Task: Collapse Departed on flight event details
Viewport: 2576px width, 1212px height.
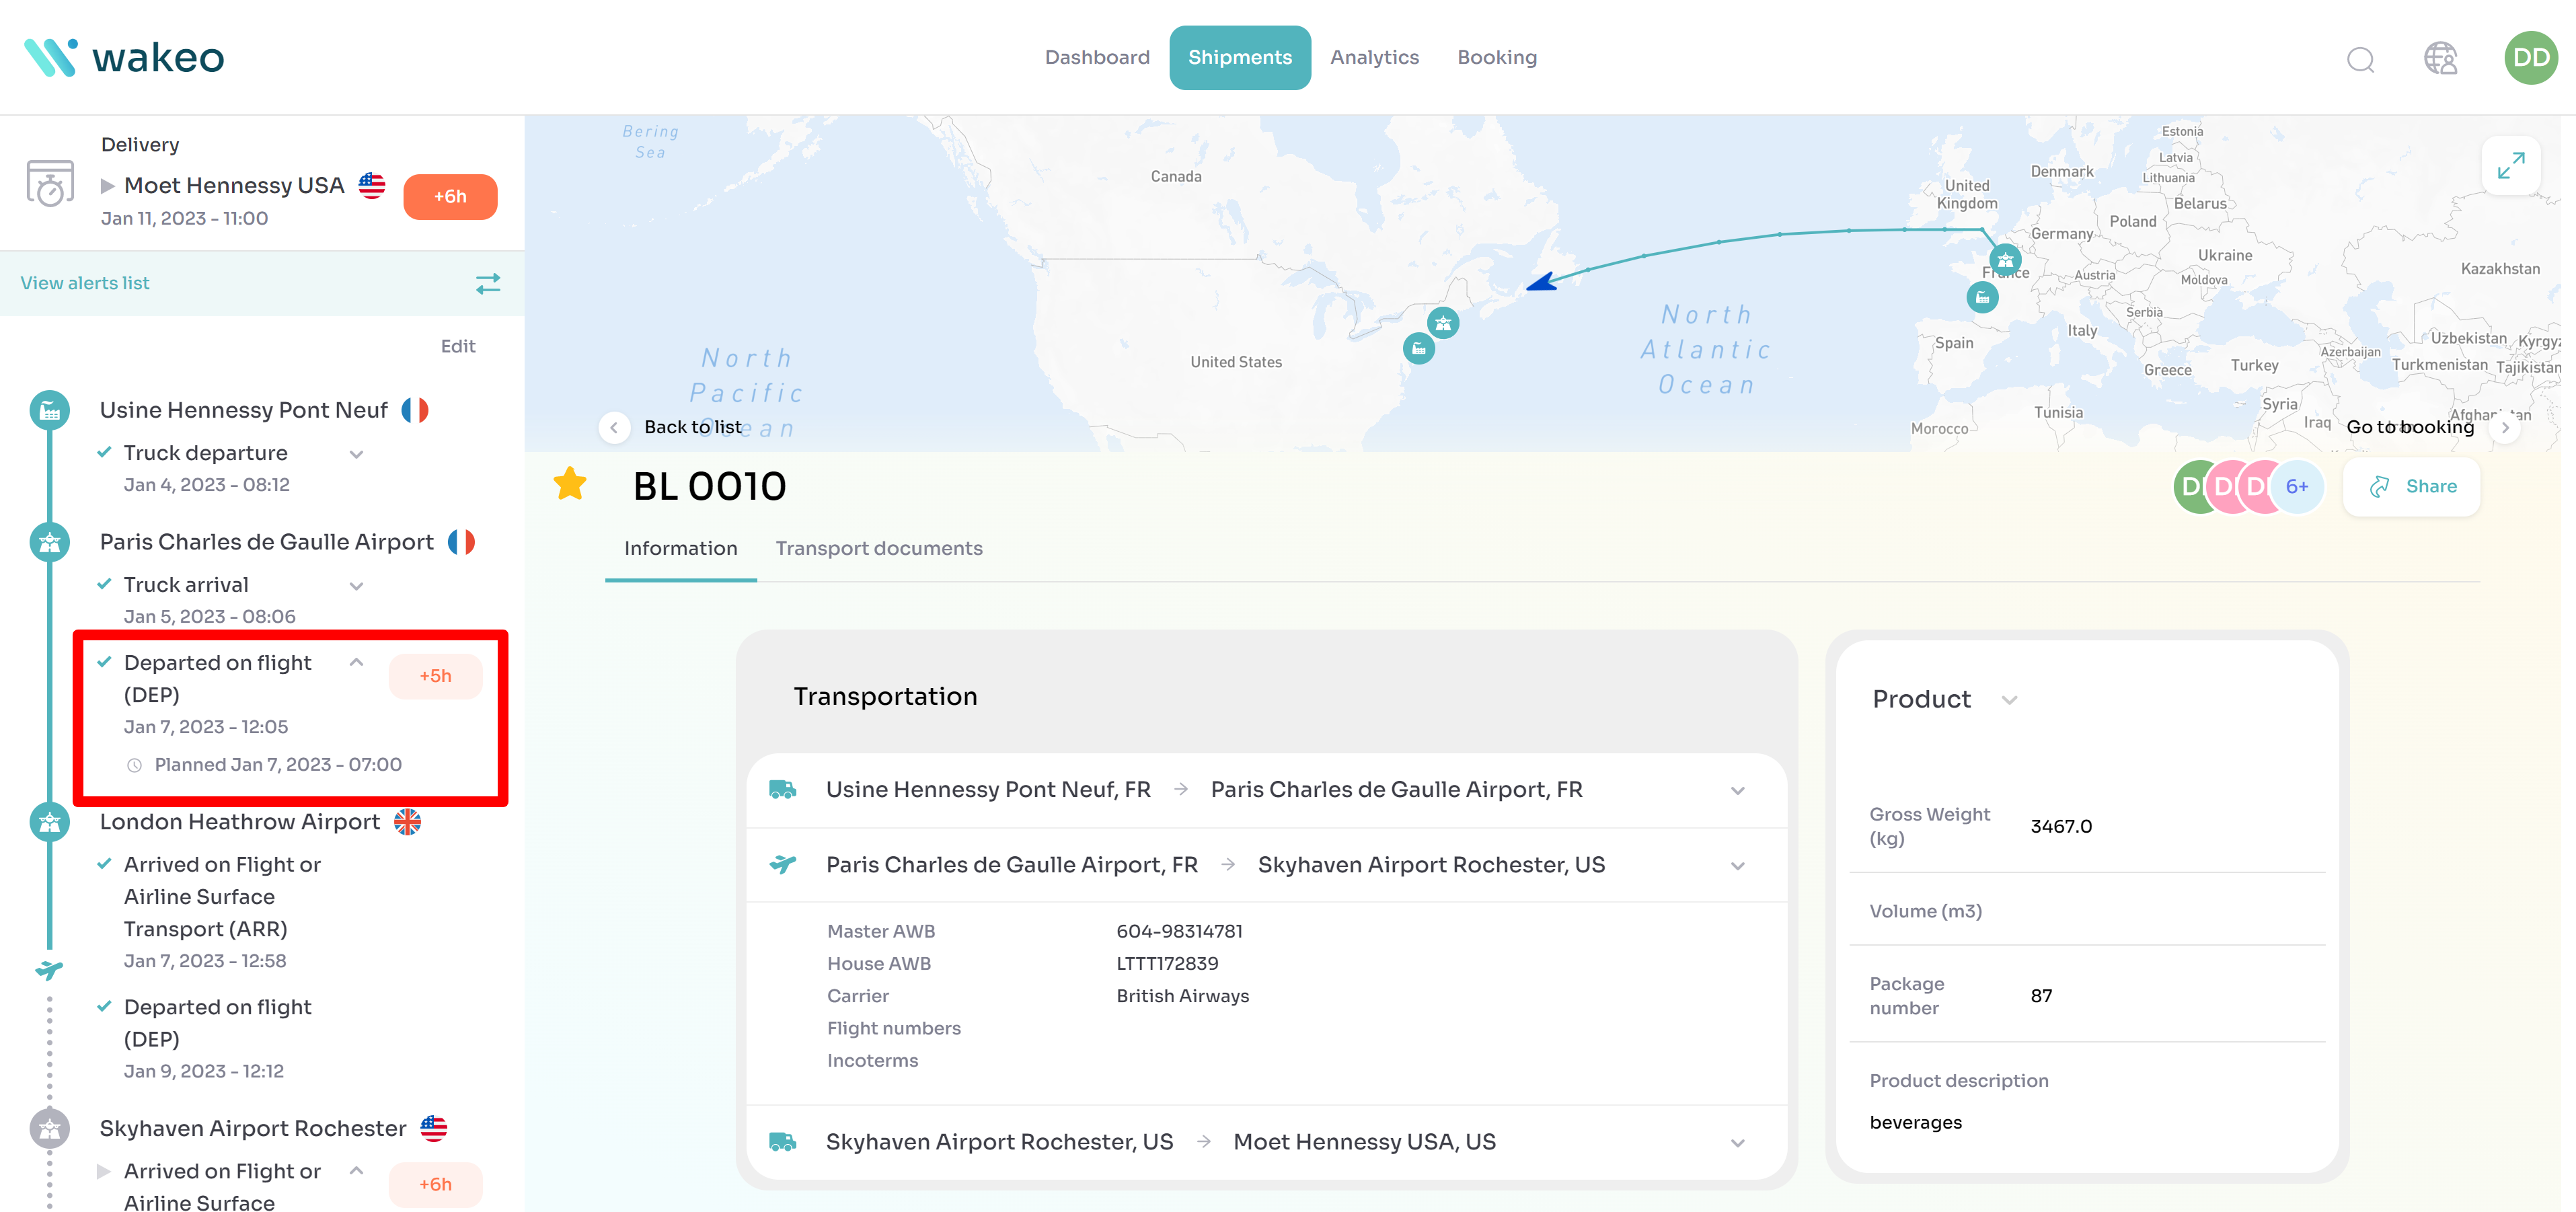Action: click(x=356, y=663)
